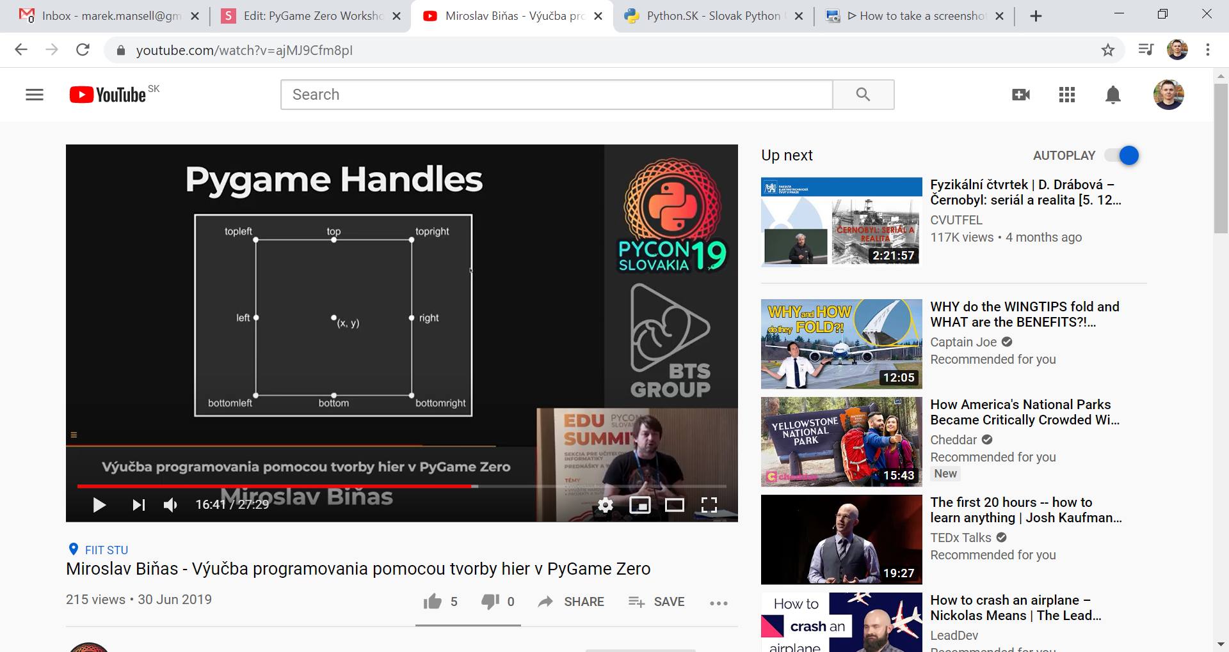1229x652 pixels.
Task: Click the 215 views count text
Action: [x=95, y=599]
